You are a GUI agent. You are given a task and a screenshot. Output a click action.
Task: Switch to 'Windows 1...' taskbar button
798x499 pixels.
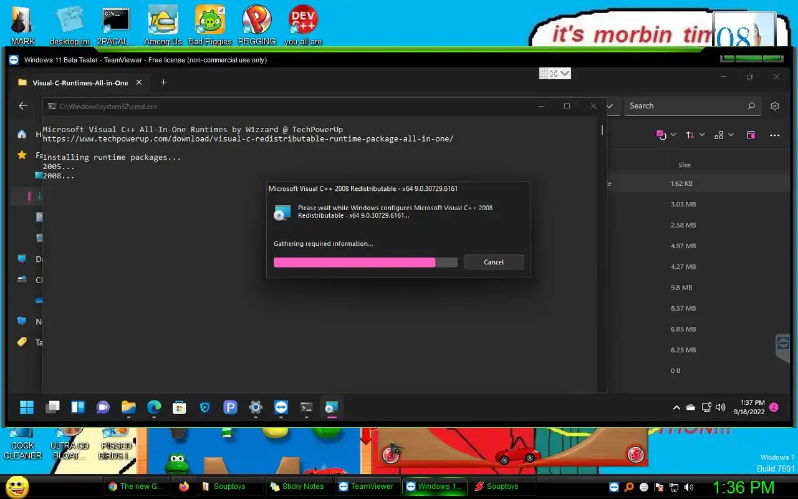[434, 487]
